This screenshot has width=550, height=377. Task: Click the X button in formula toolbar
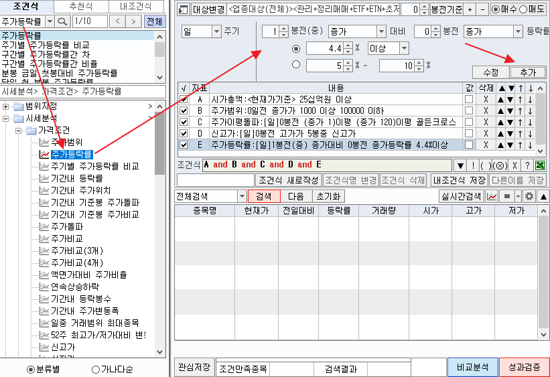click(x=514, y=165)
